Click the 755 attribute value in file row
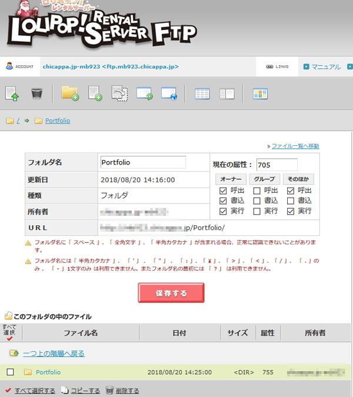The image size is (353, 397). point(268,372)
